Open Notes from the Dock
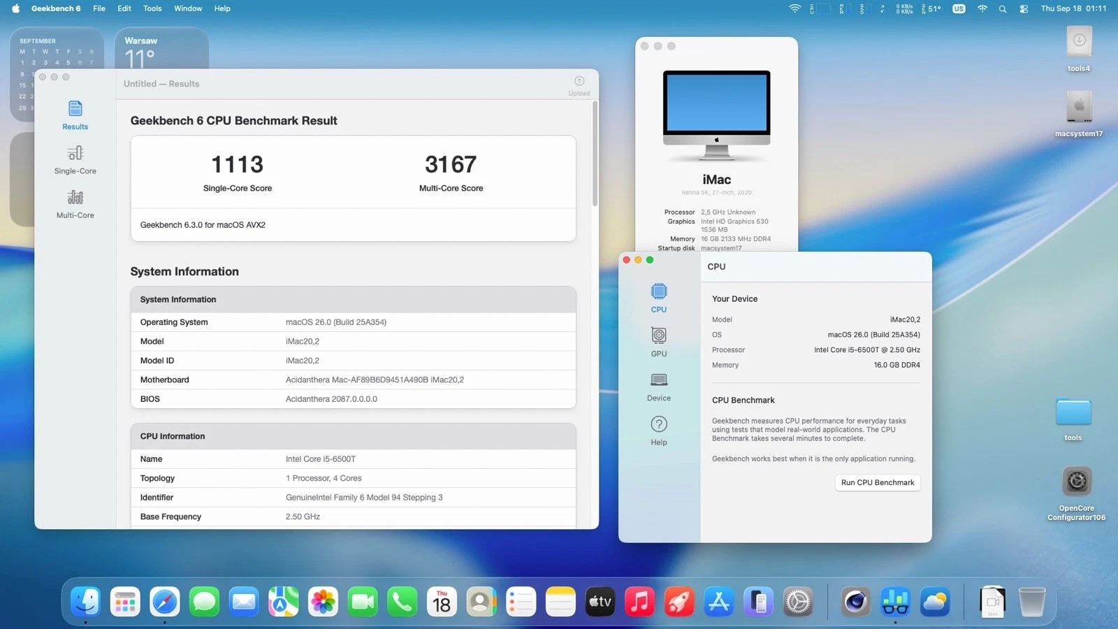Viewport: 1118px width, 629px height. (560, 601)
